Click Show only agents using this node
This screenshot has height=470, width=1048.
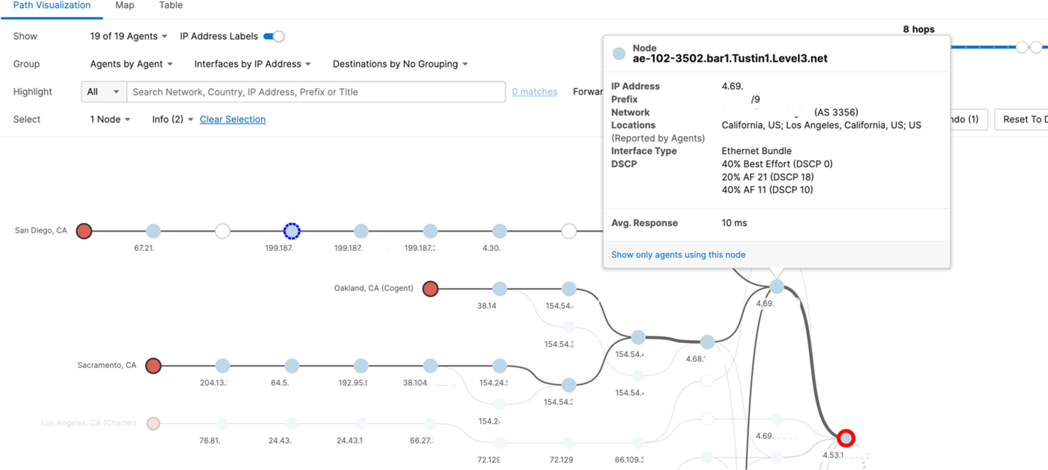pos(678,254)
